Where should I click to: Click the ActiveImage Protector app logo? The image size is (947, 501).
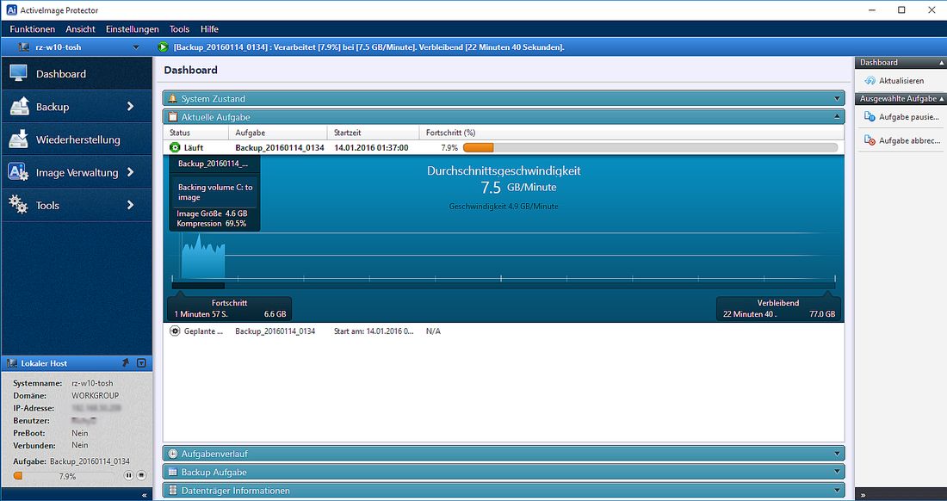11,10
